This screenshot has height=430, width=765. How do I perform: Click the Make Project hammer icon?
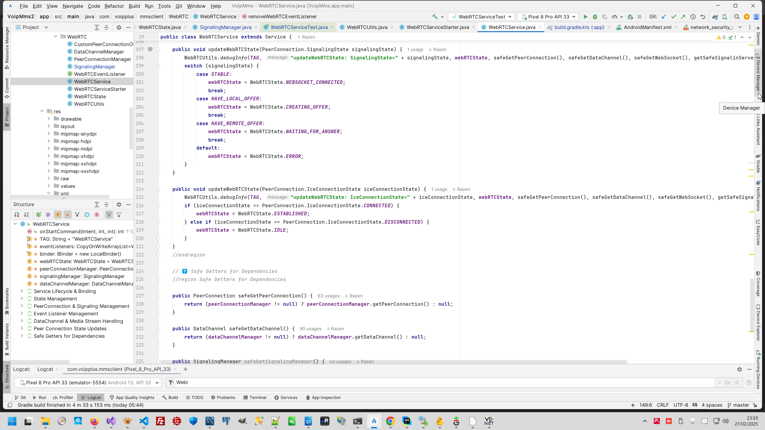[x=435, y=17]
